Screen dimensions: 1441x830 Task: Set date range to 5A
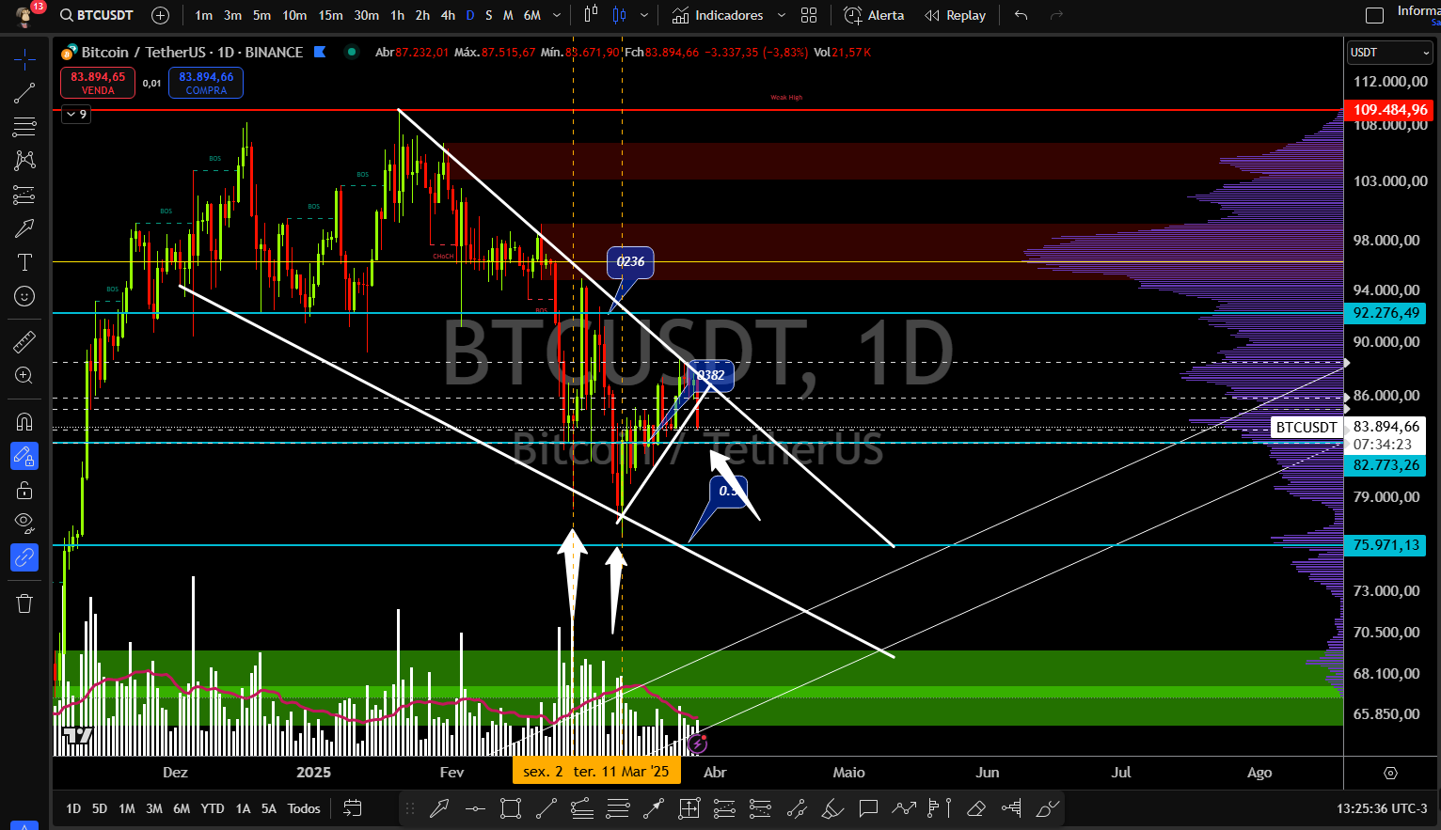(x=269, y=808)
